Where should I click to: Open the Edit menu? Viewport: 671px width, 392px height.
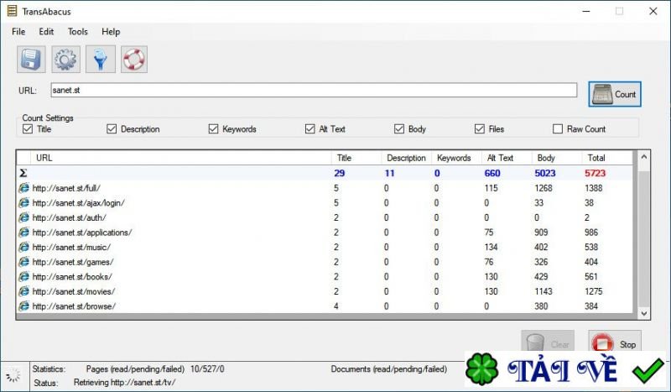tap(46, 32)
